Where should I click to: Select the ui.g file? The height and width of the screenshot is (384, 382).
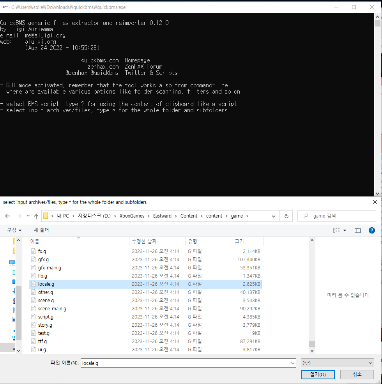[145, 349]
